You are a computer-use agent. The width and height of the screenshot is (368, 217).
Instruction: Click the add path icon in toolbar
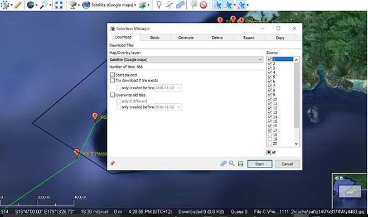click(x=170, y=4)
